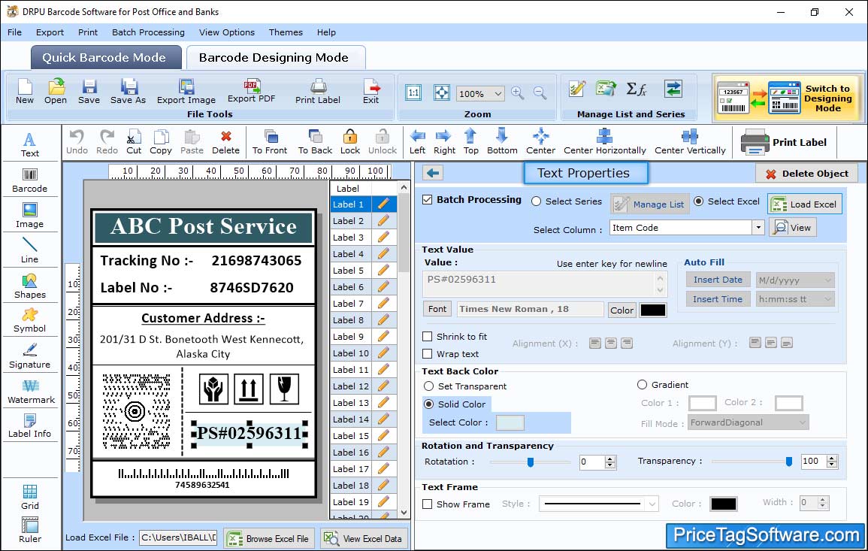Open the frame Style dropdown
The height and width of the screenshot is (551, 868).
(x=652, y=504)
